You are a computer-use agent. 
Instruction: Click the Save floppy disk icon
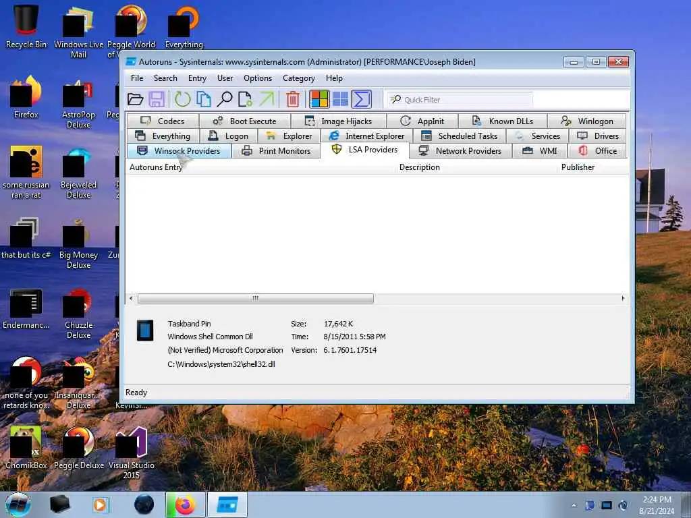(x=157, y=99)
